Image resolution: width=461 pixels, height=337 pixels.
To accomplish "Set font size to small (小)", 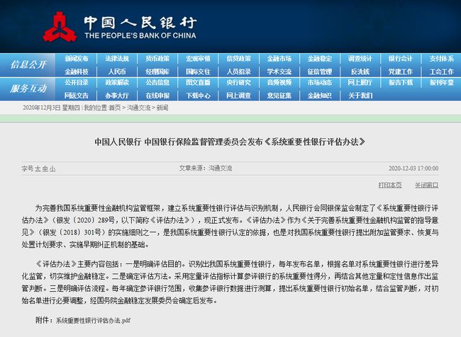I will pyautogui.click(x=52, y=169).
